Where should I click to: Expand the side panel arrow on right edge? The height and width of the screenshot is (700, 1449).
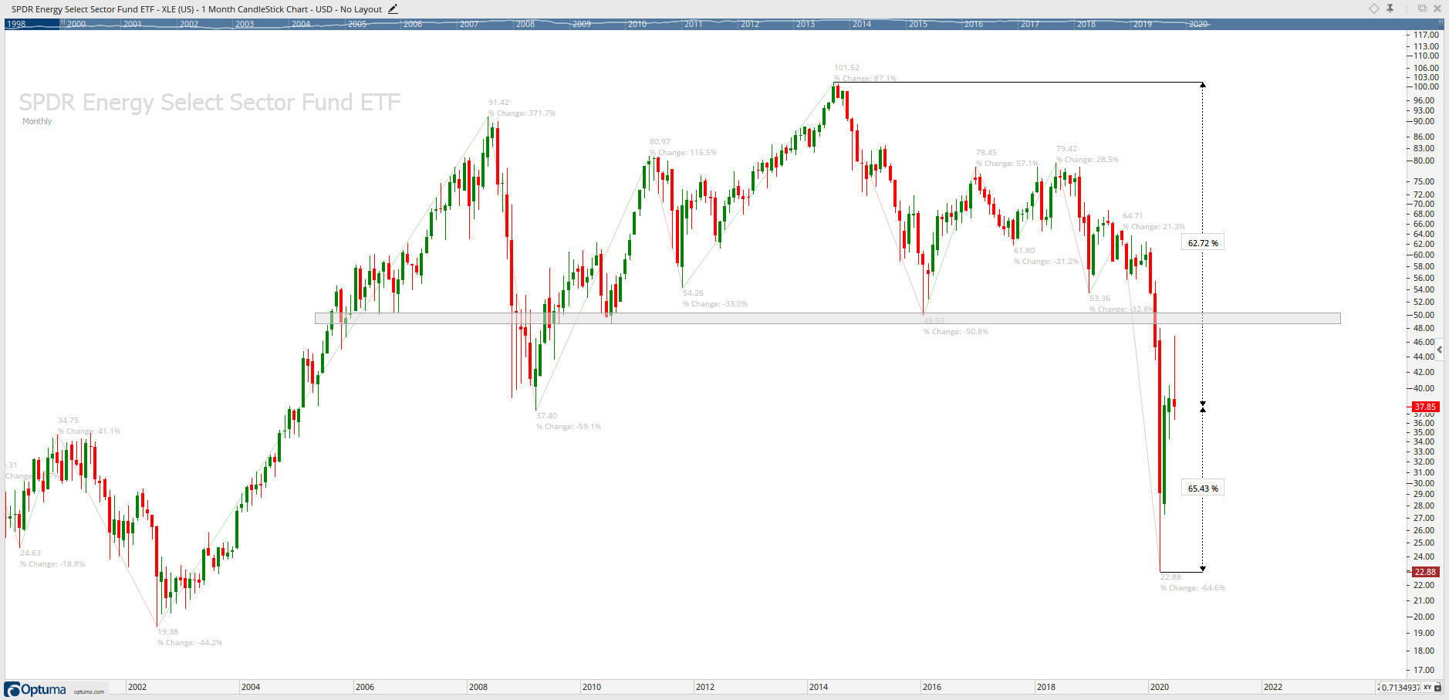click(1440, 350)
